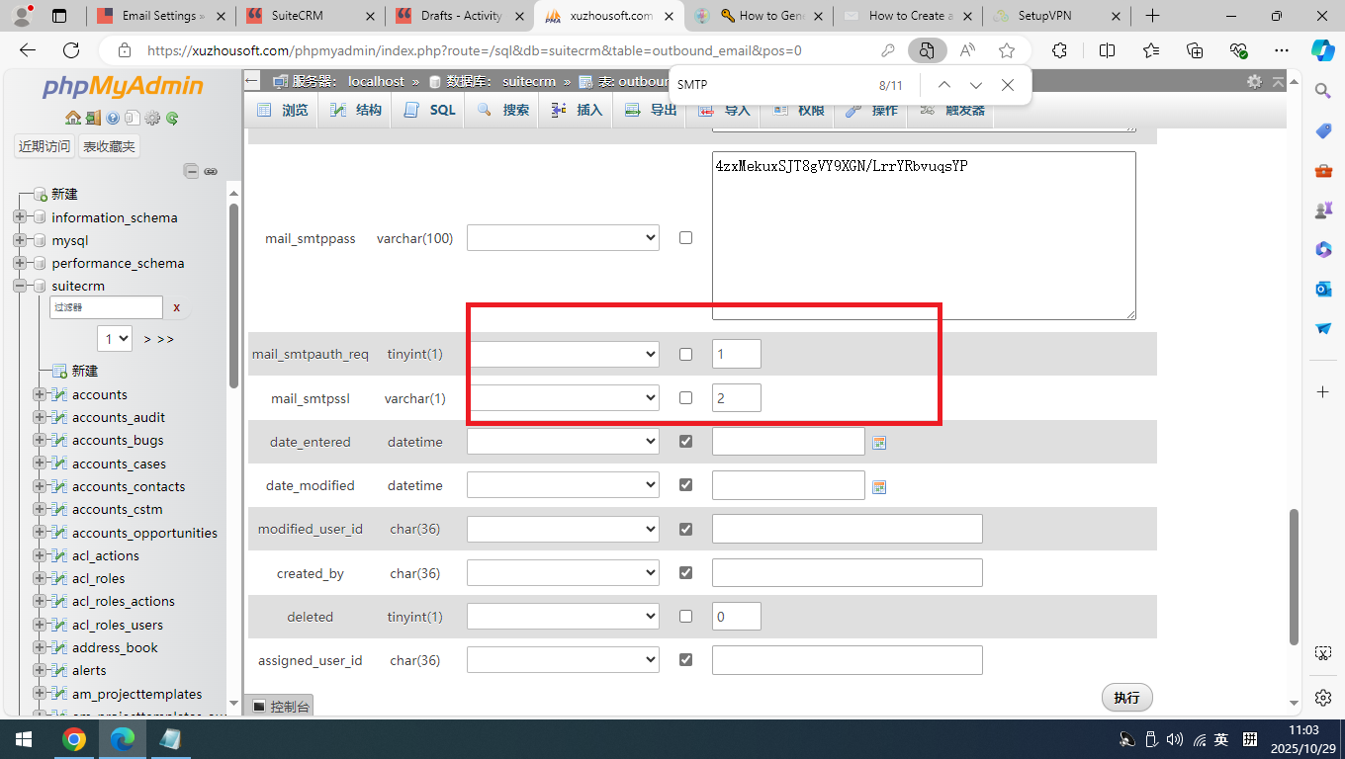Open the accounts_contacts table link

click(129, 486)
